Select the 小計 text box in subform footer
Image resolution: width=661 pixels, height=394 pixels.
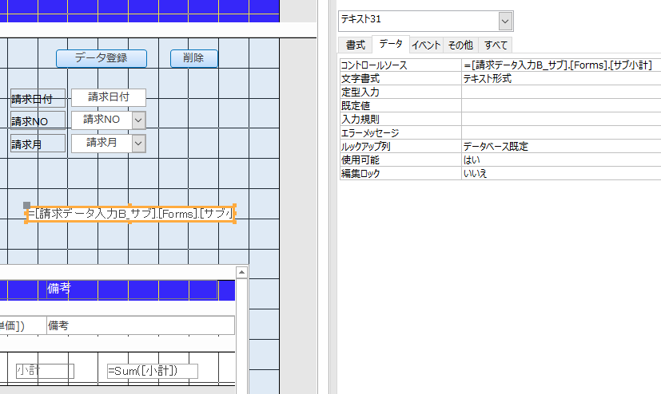[45, 371]
